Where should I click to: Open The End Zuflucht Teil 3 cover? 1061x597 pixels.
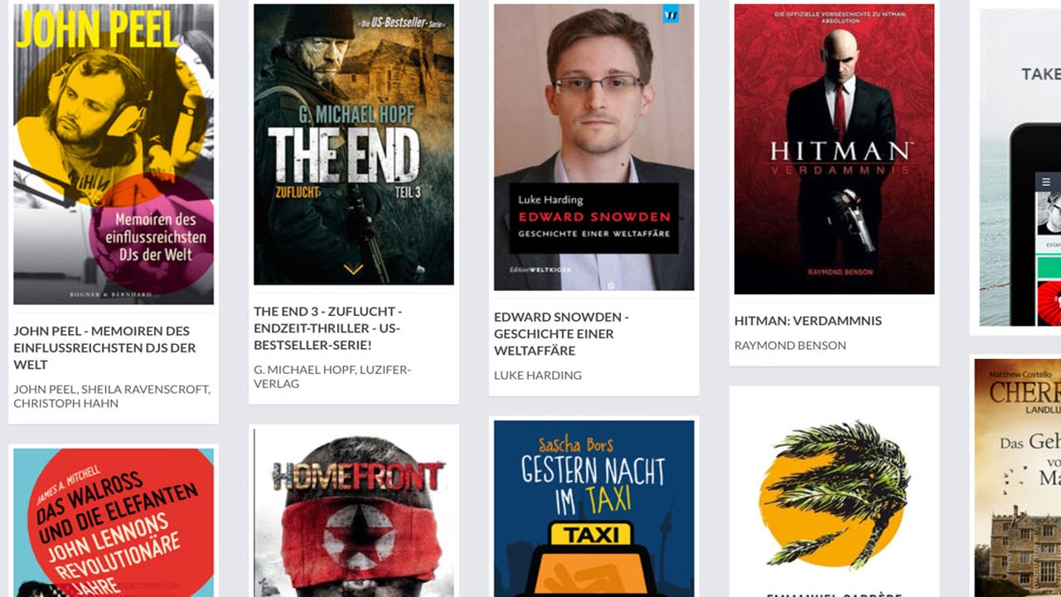354,144
